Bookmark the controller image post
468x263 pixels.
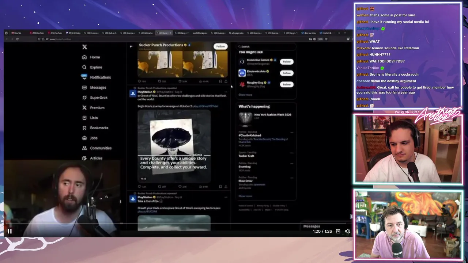point(220,81)
